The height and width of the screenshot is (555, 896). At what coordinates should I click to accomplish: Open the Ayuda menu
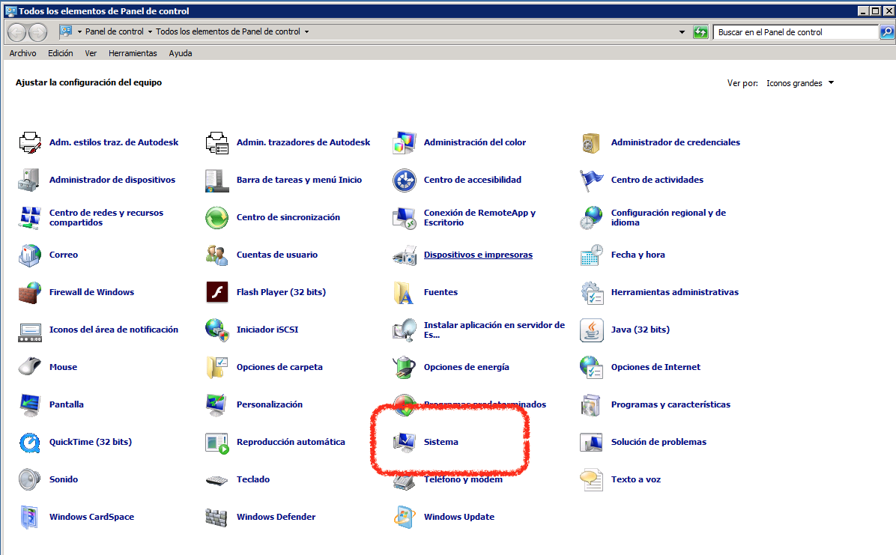[x=181, y=53]
